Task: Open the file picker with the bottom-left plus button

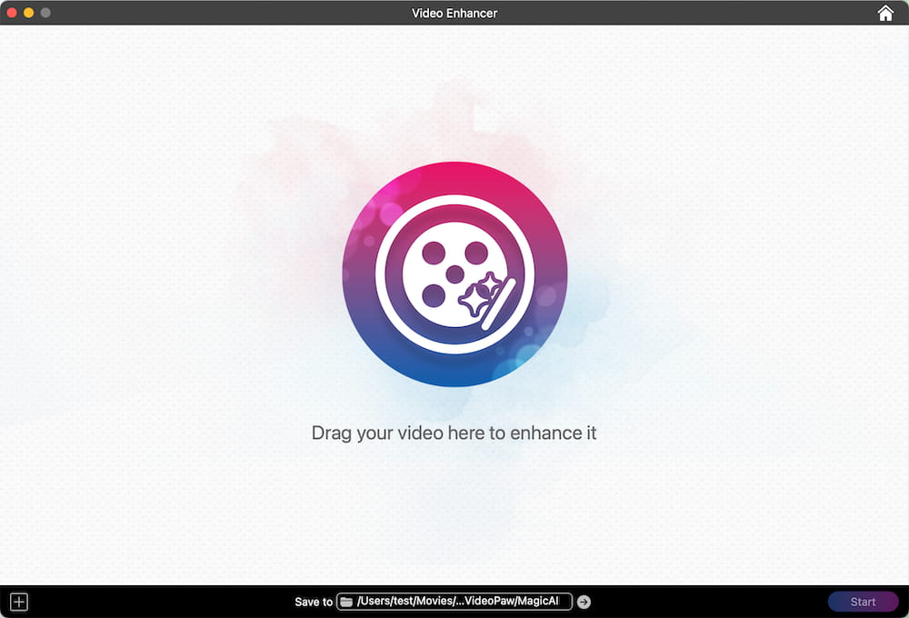Action: pyautogui.click(x=18, y=601)
